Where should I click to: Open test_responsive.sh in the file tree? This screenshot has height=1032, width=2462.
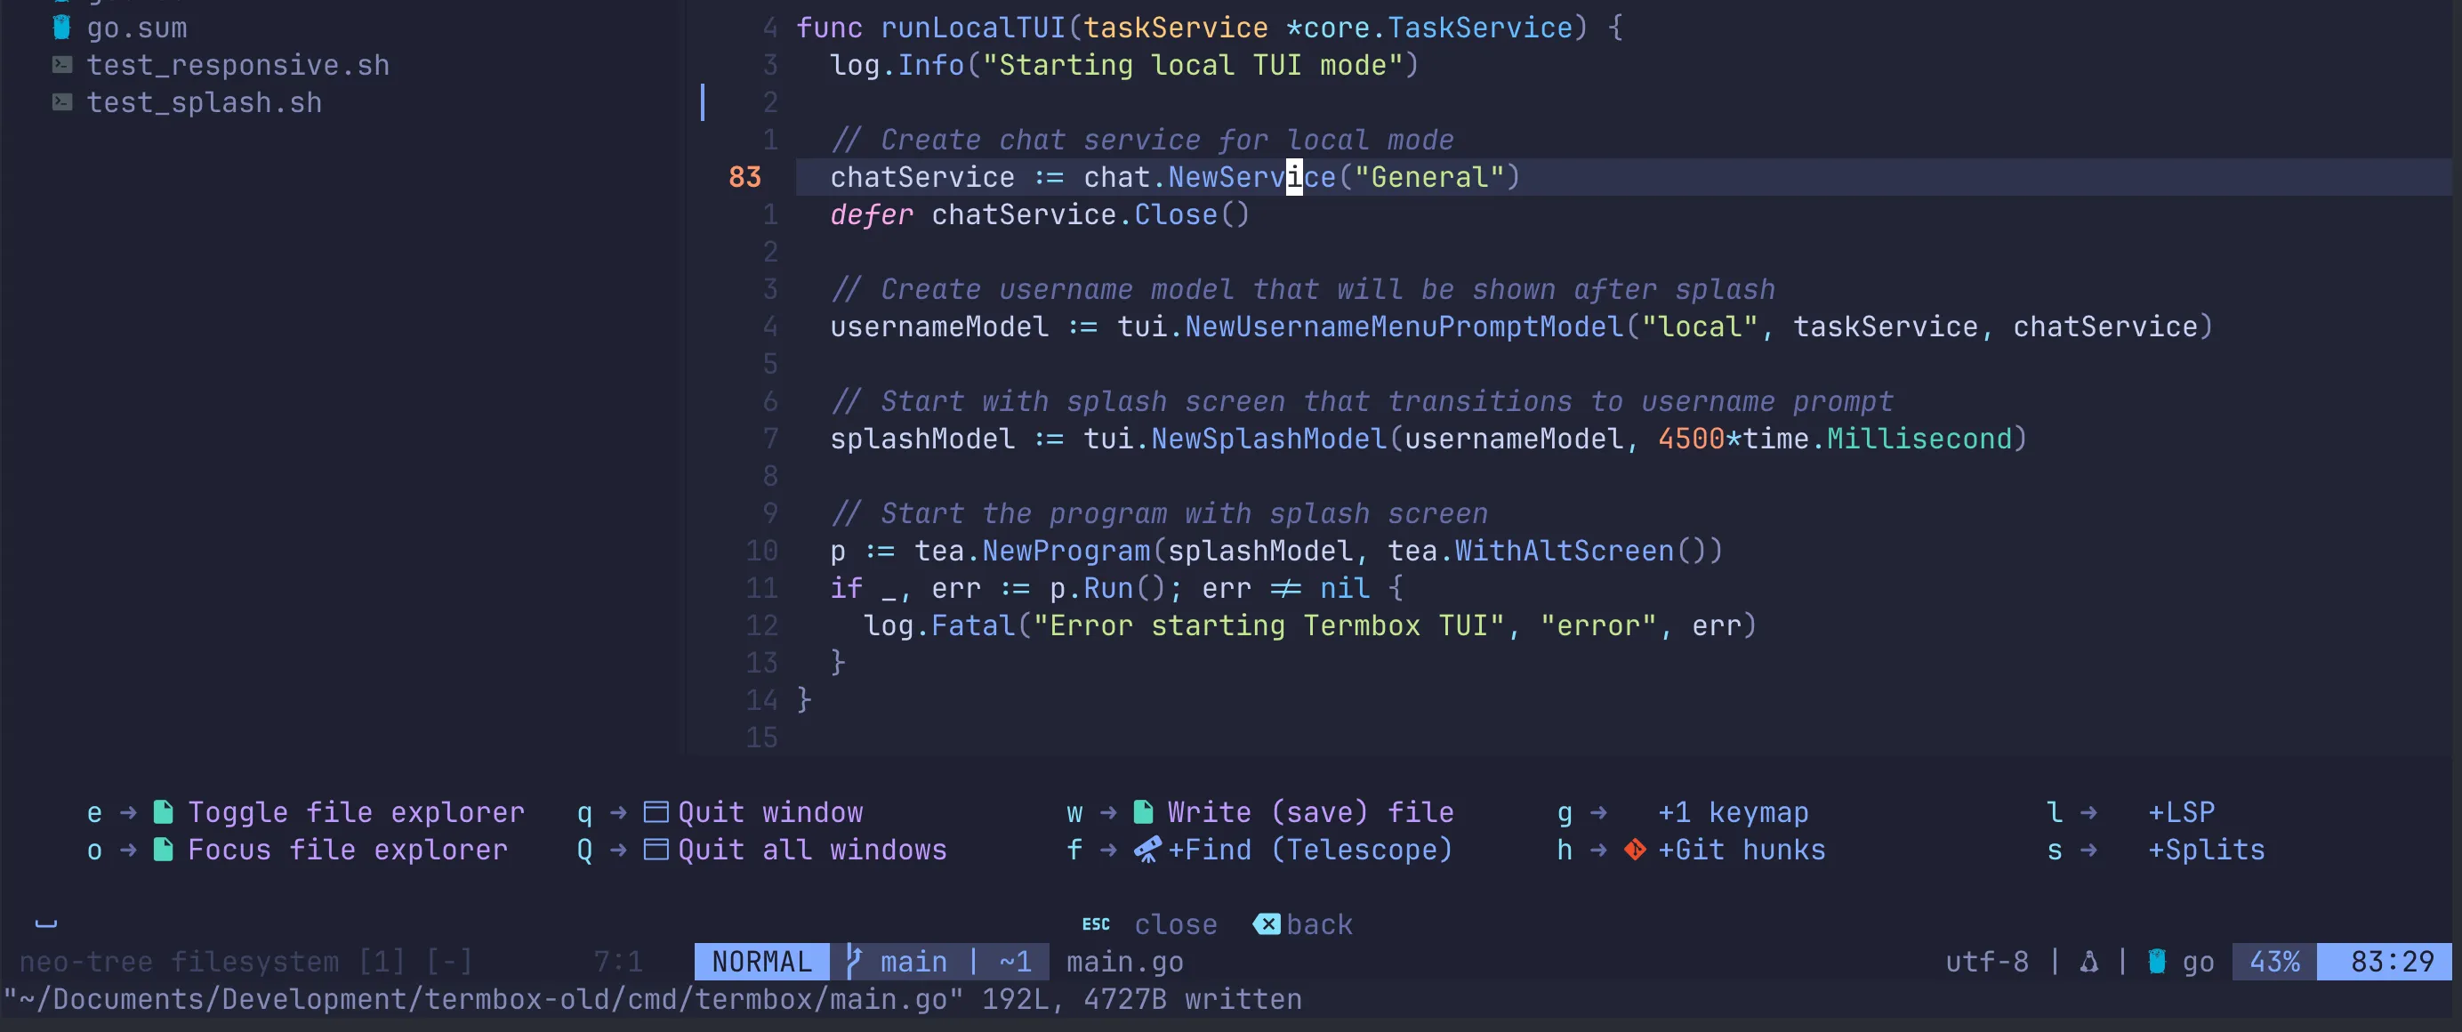(x=238, y=65)
